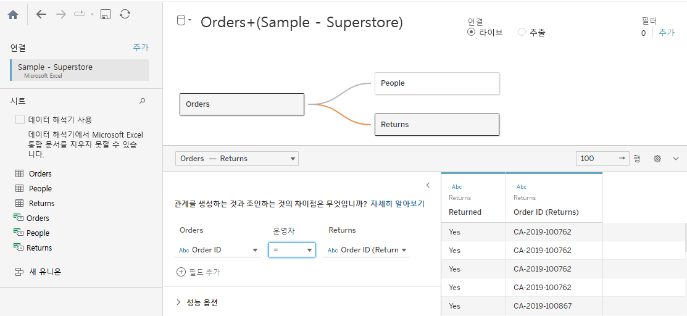Click the arrow icon in the row count box

[x=622, y=158]
